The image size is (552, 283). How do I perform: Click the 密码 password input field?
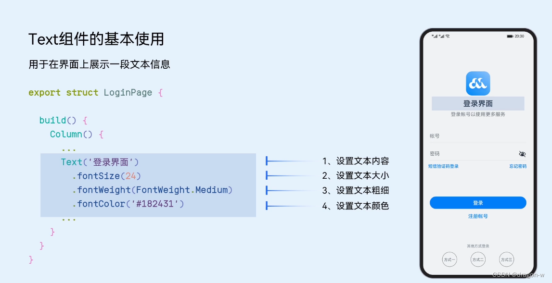[478, 153]
